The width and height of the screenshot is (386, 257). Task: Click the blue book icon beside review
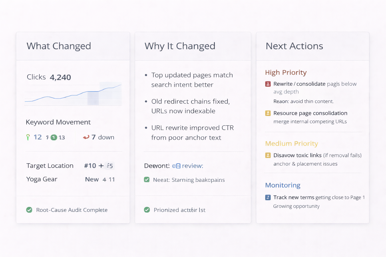(178, 166)
